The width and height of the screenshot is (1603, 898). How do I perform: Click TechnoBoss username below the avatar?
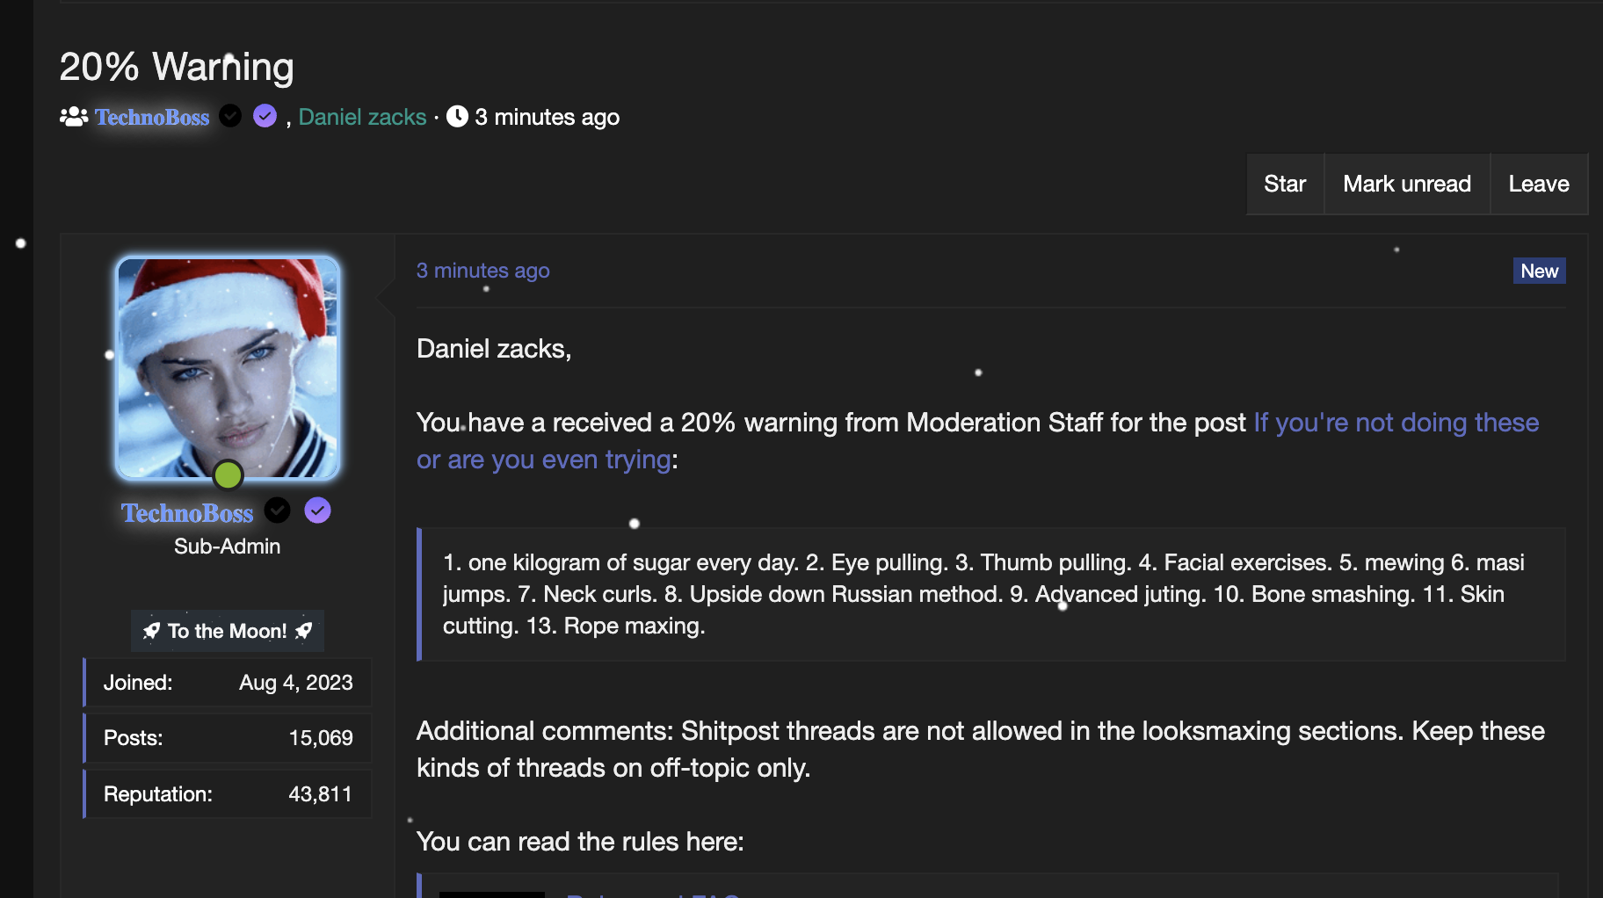tap(187, 512)
